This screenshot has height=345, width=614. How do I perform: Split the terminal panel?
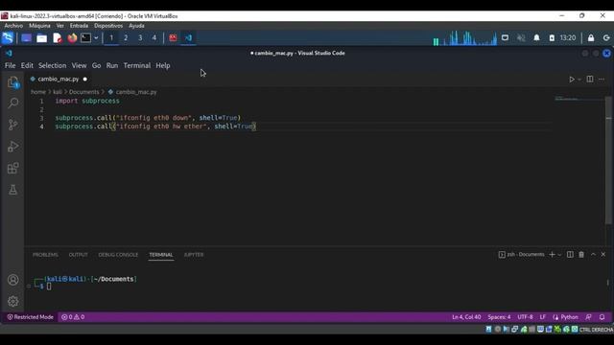tap(570, 255)
